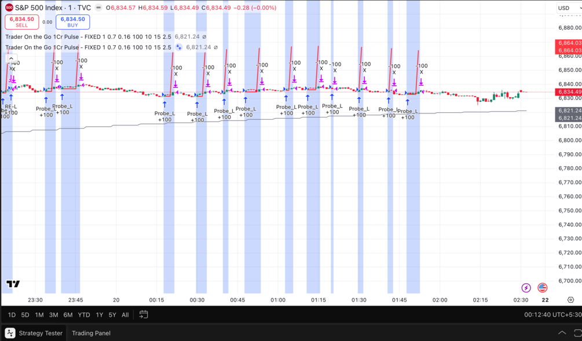Screen dimensions: 582x341
Task: Click the 0.00 spread value between Sell and Buy
Action: click(x=47, y=22)
